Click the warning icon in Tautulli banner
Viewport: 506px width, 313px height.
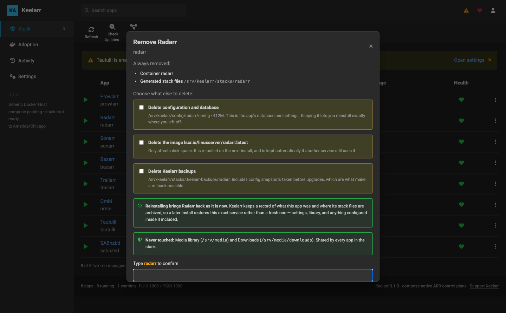91,60
